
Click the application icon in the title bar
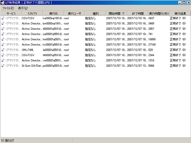[2, 2]
